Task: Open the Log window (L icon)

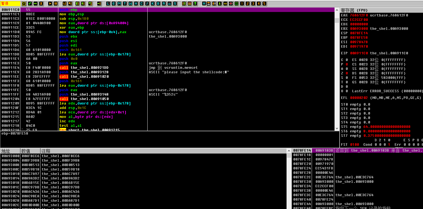Action: (108, 4)
